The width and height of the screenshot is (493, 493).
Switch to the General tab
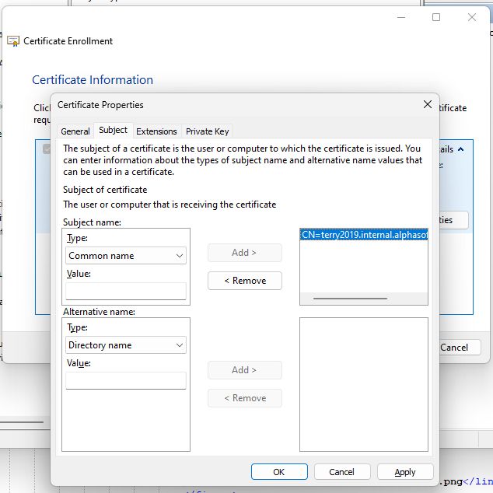pyautogui.click(x=75, y=131)
